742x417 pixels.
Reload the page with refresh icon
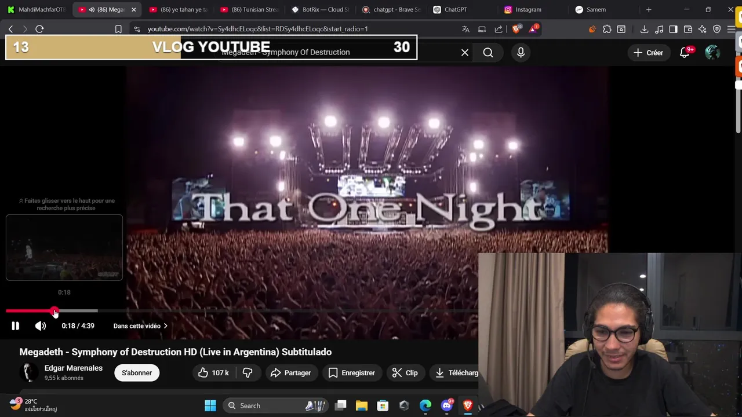[x=39, y=29]
